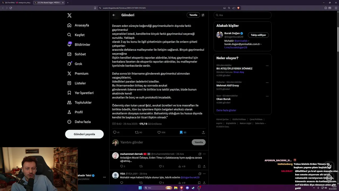Screen dimensions: 339x191
Task: Switch to X'te KIYAS tab
Action: (16, 3)
